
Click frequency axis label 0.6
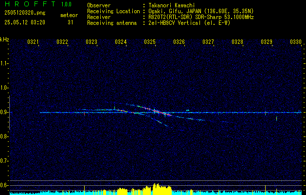[x=4, y=185]
